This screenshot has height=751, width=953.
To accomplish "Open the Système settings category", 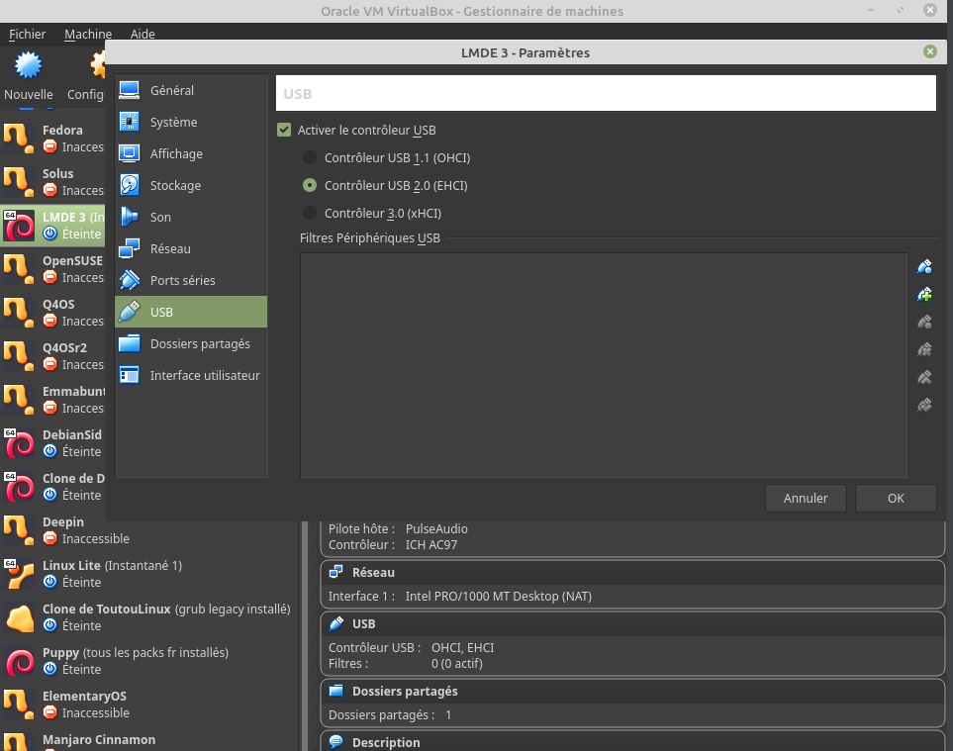I will pos(191,122).
